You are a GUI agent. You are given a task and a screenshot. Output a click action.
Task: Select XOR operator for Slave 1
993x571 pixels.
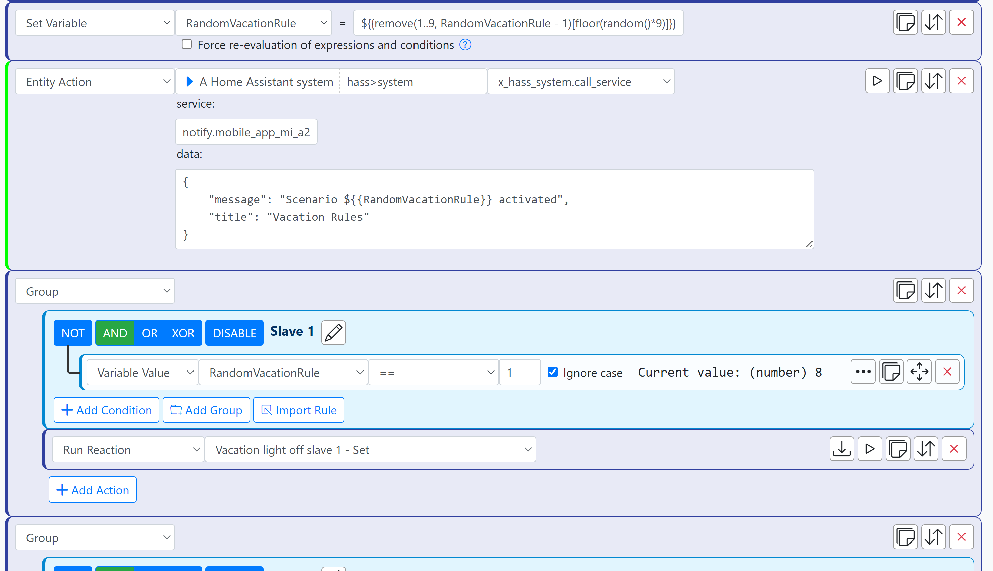click(x=183, y=333)
